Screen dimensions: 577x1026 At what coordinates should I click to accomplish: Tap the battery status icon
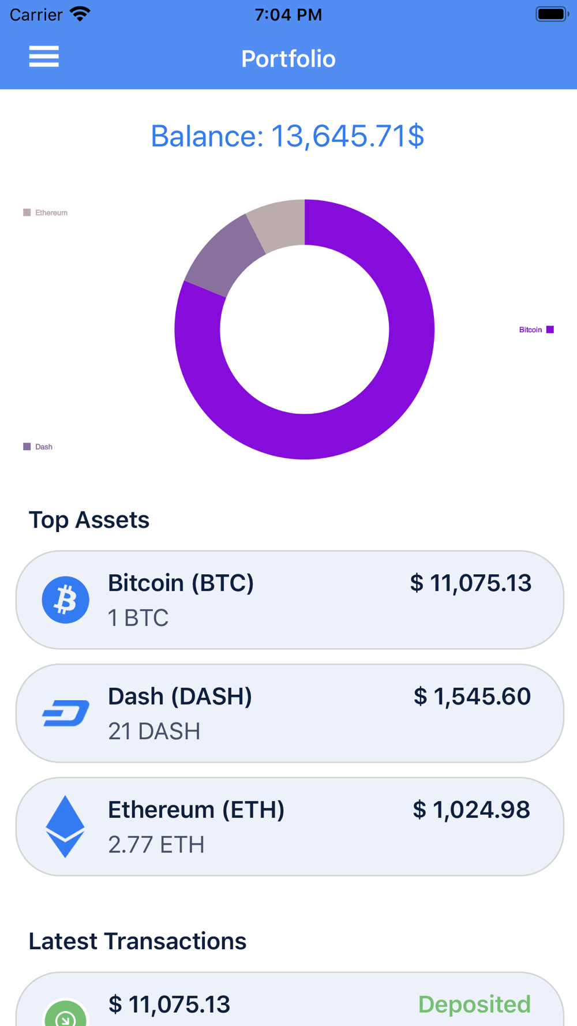click(x=552, y=14)
